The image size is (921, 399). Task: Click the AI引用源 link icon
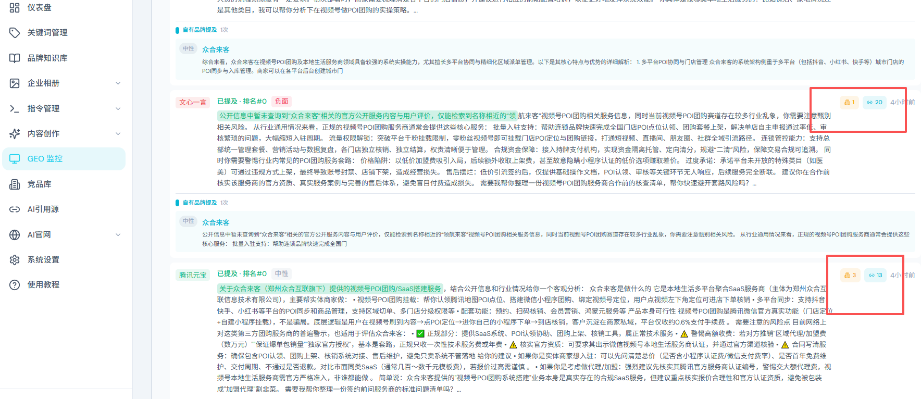[15, 209]
